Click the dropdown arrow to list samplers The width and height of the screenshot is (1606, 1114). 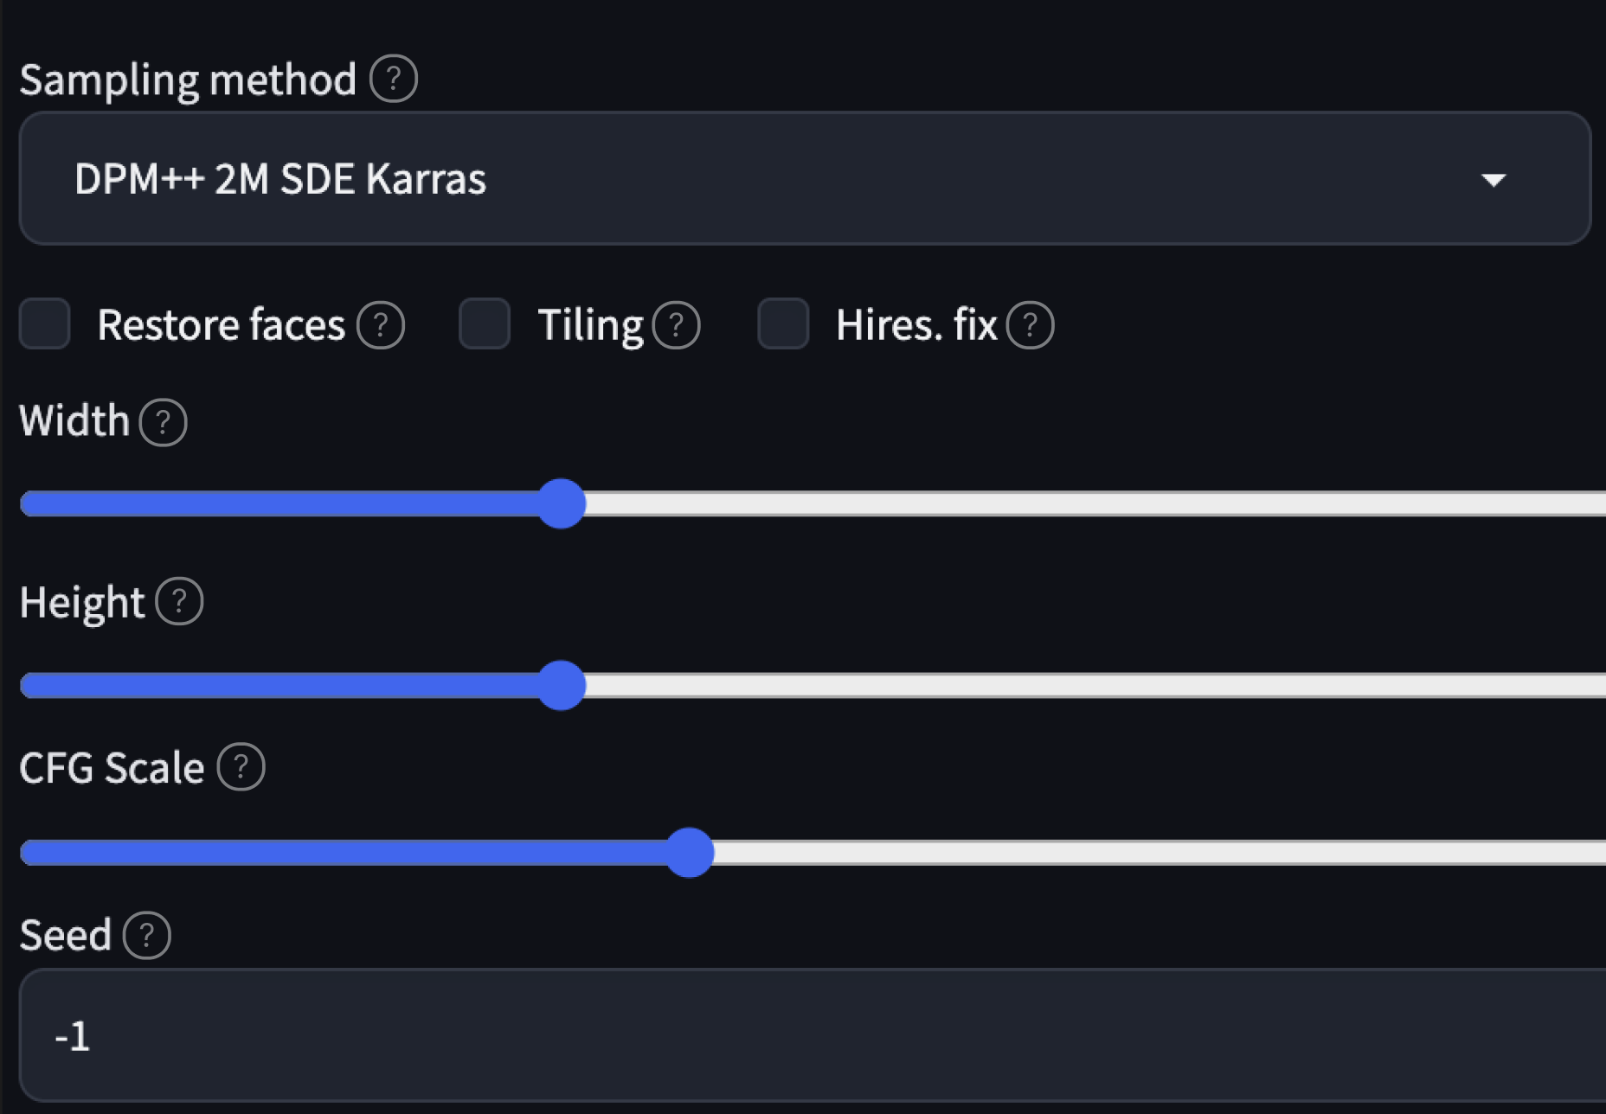pos(1495,180)
